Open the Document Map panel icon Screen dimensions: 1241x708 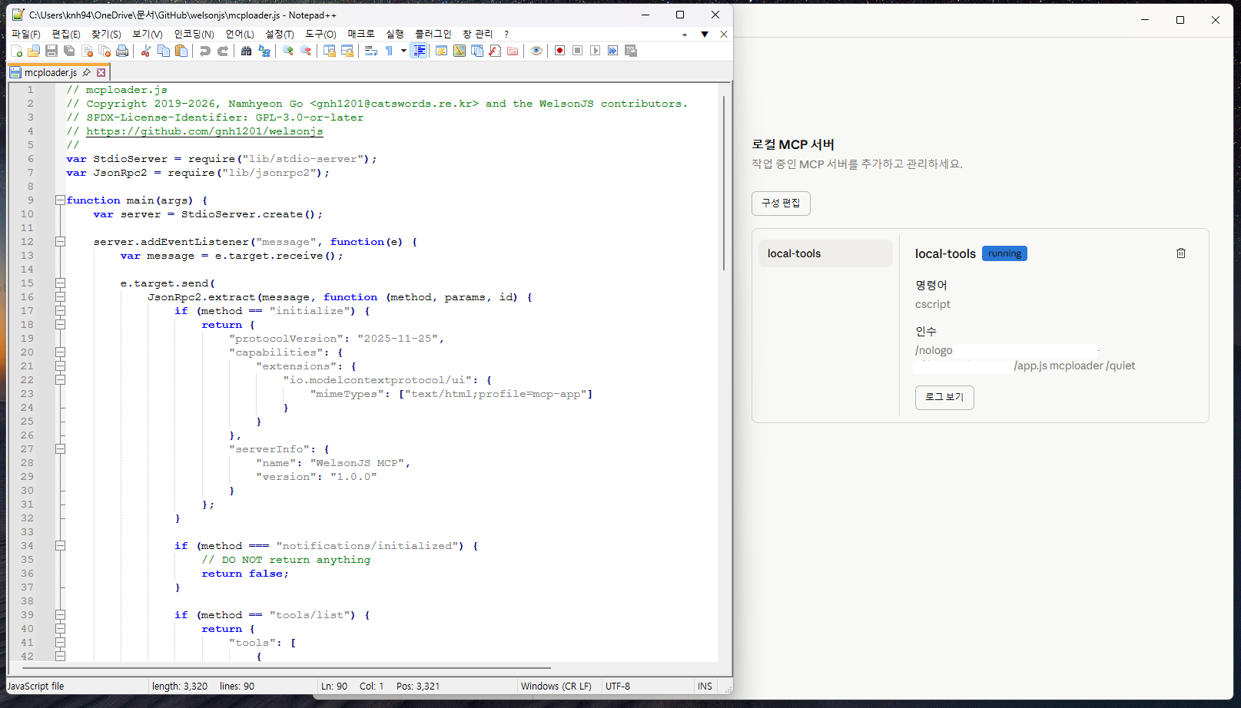tap(460, 51)
